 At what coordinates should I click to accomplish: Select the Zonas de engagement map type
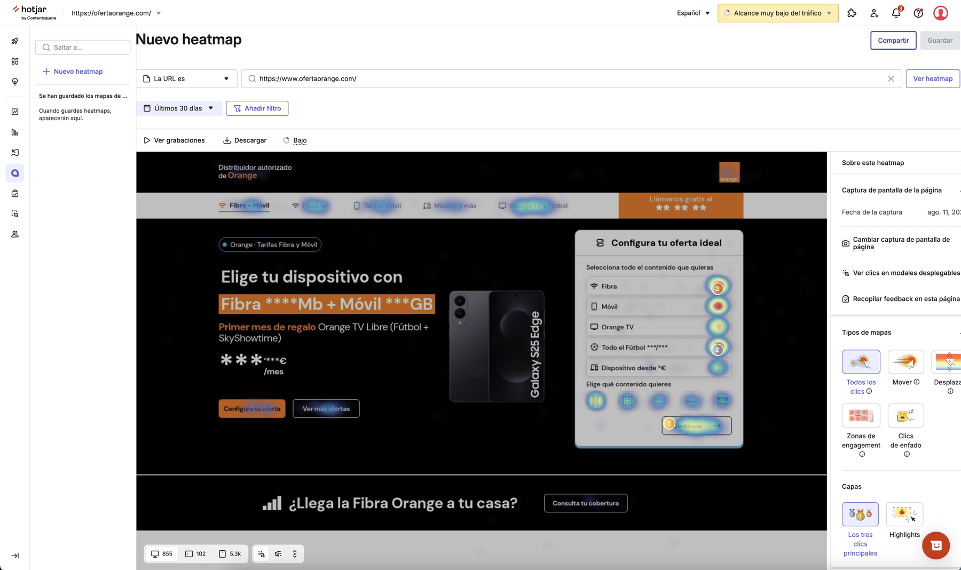[x=861, y=415]
